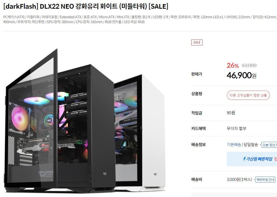The height and width of the screenshot is (197, 277).
Task: Click the 3,000원(1박스) shipping fee text
Action: 239,180
